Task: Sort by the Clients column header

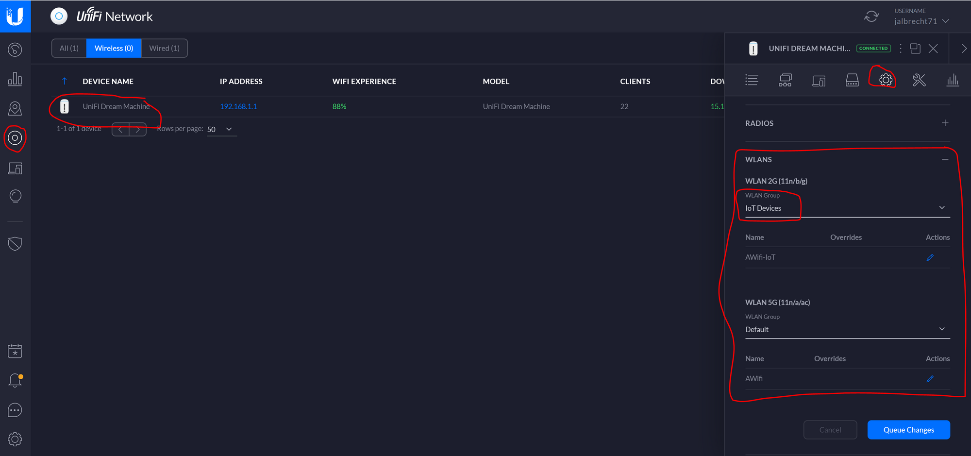Action: pyautogui.click(x=635, y=81)
